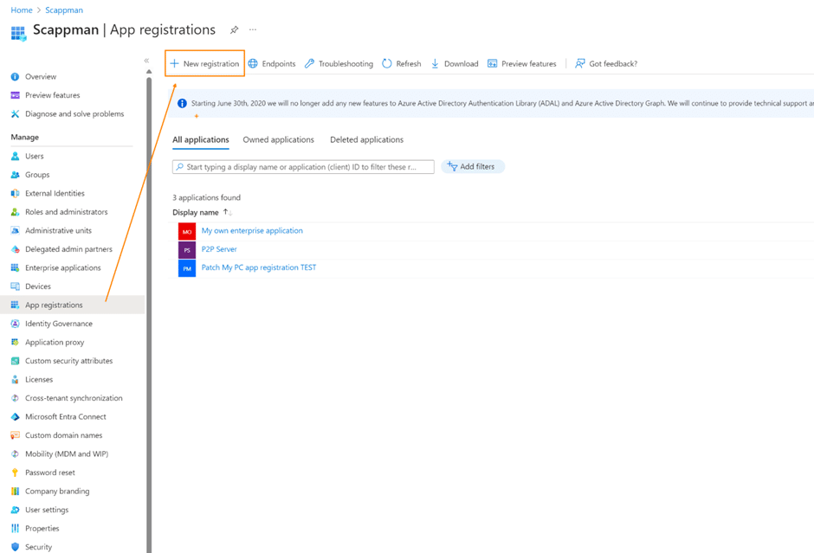814x553 pixels.
Task: Click the Application proxy icon
Action: [15, 343]
